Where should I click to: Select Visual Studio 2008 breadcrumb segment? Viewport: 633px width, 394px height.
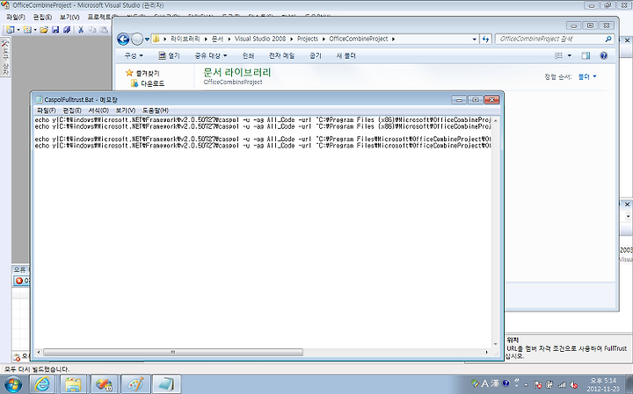pos(260,39)
